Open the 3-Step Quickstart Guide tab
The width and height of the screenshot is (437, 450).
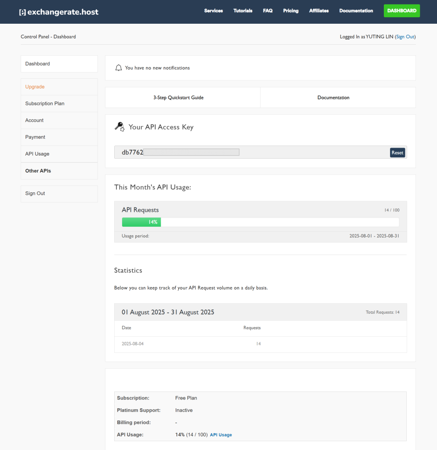point(183,98)
